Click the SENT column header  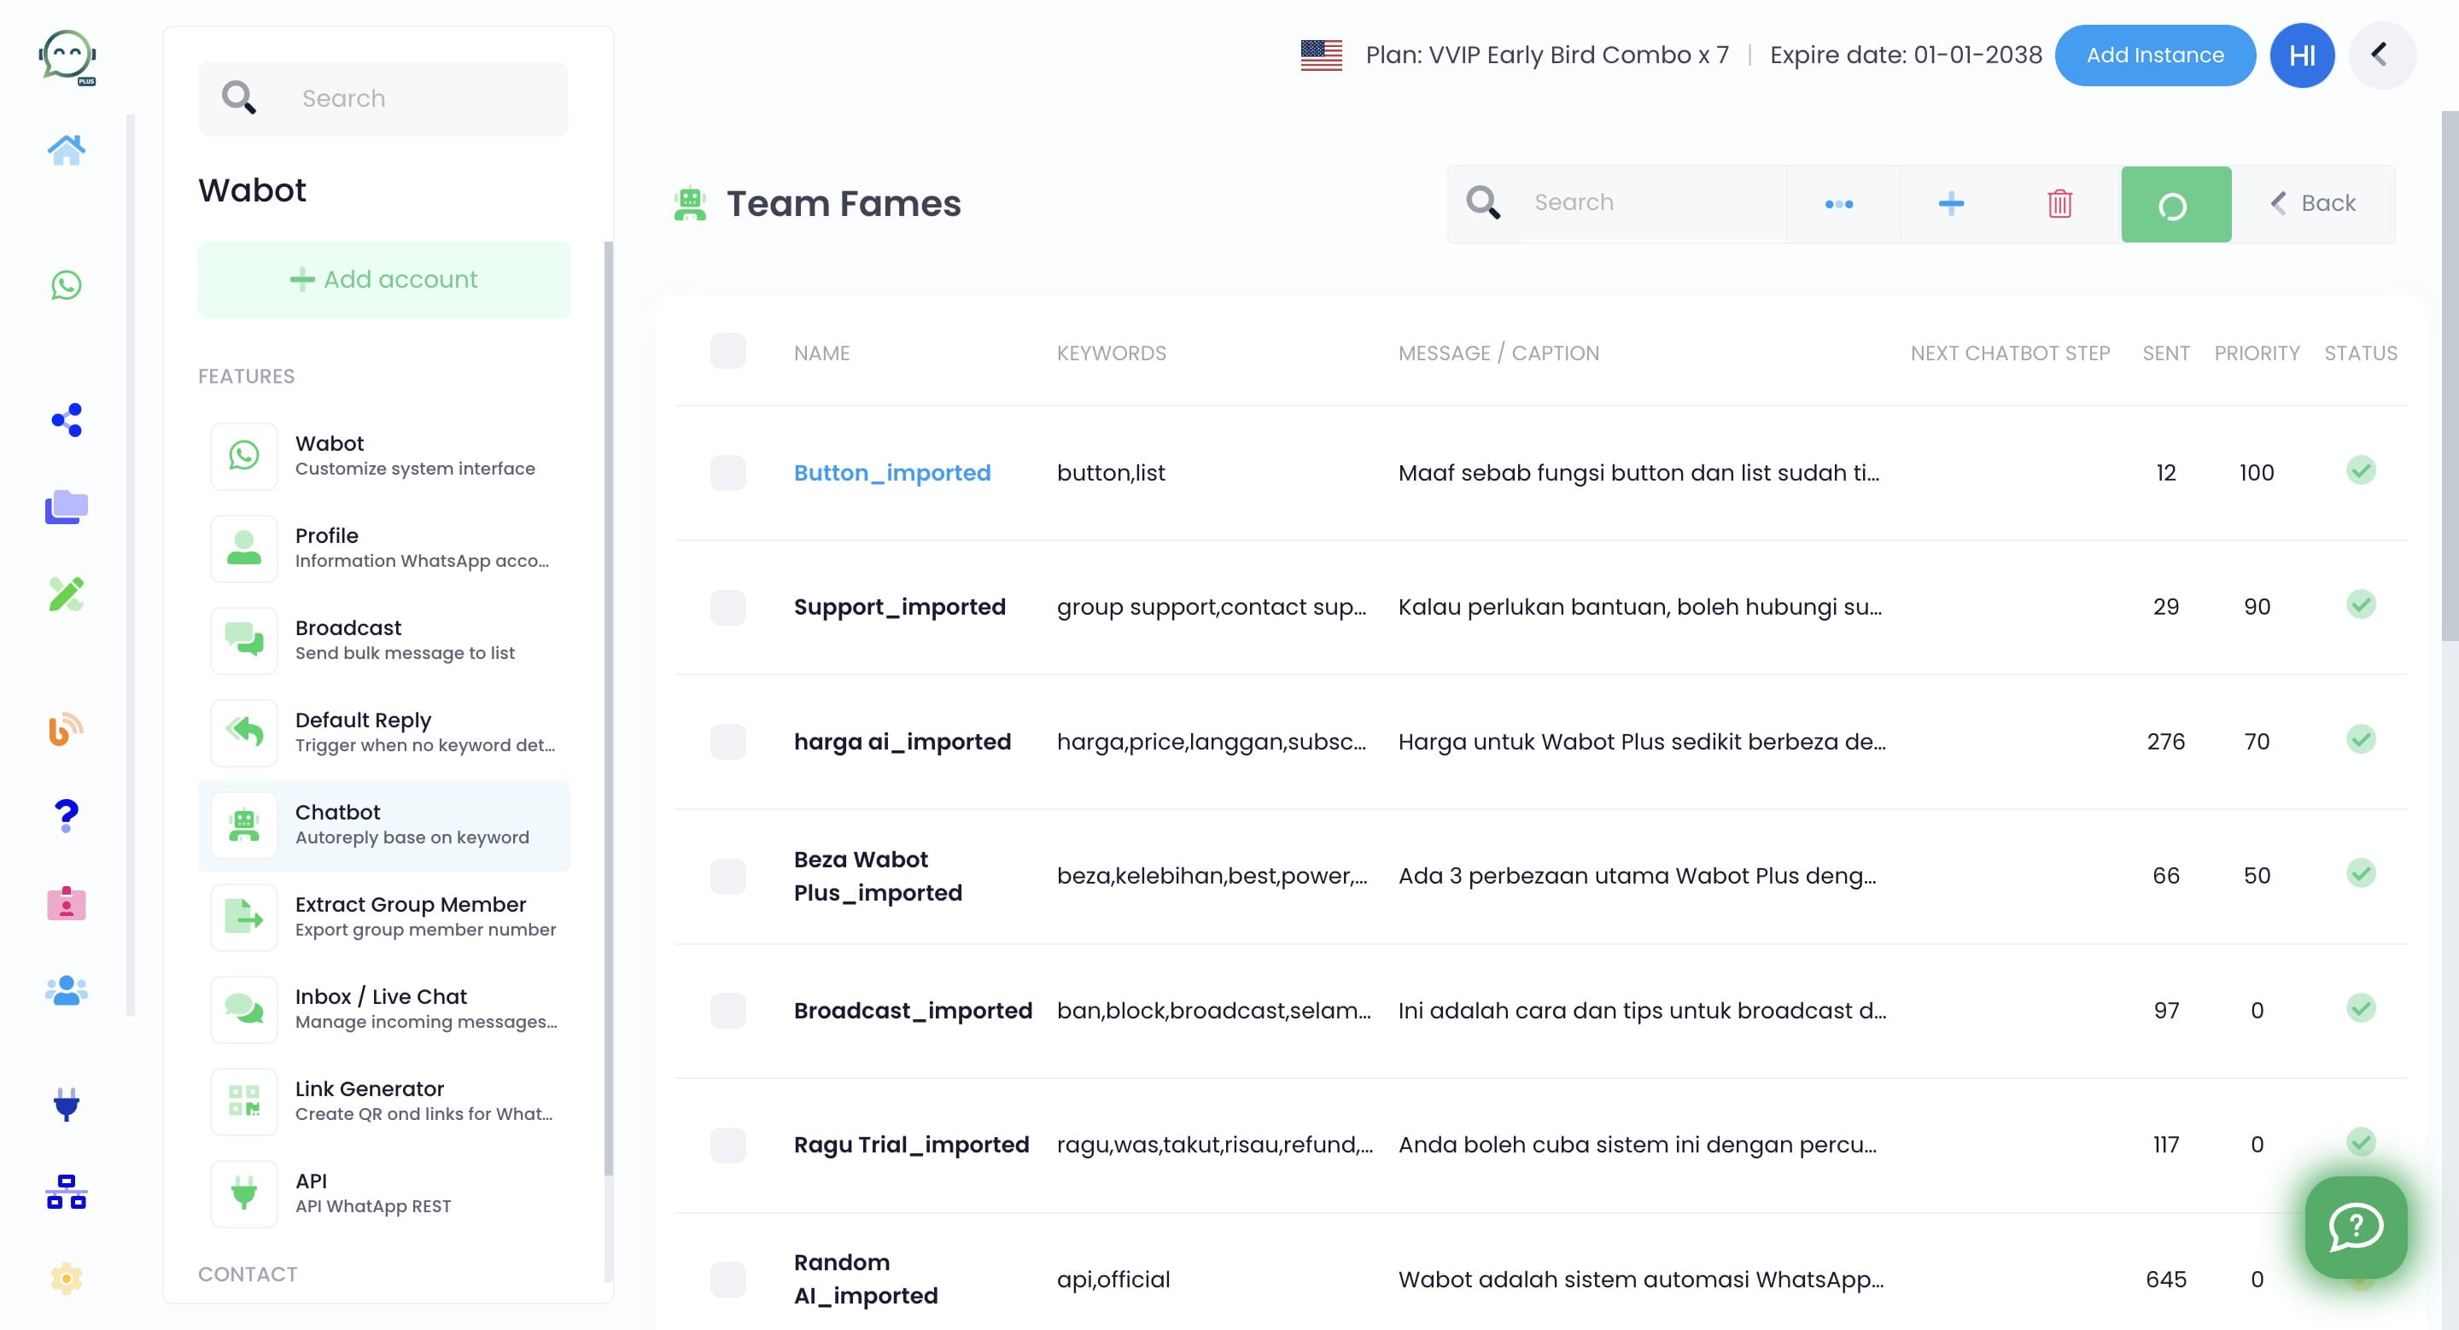point(2165,353)
